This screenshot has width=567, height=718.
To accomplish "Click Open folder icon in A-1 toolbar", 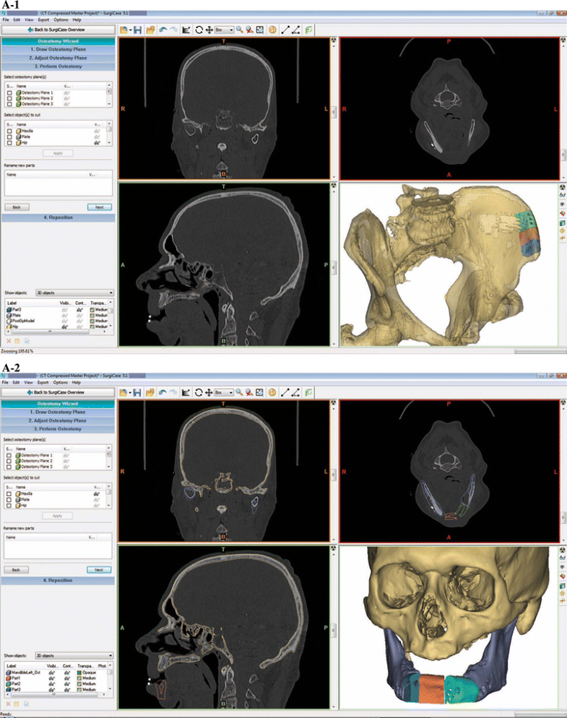I will [x=150, y=30].
